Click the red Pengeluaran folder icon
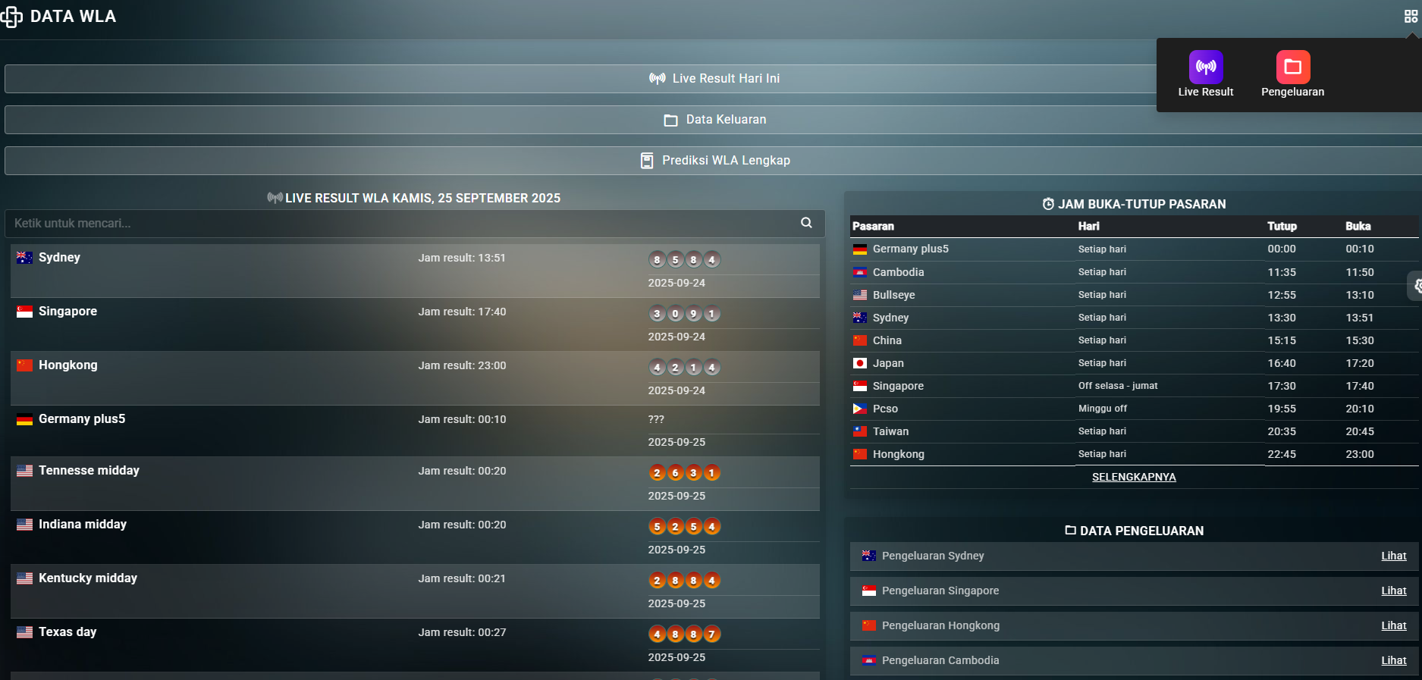The image size is (1422, 680). (x=1292, y=67)
